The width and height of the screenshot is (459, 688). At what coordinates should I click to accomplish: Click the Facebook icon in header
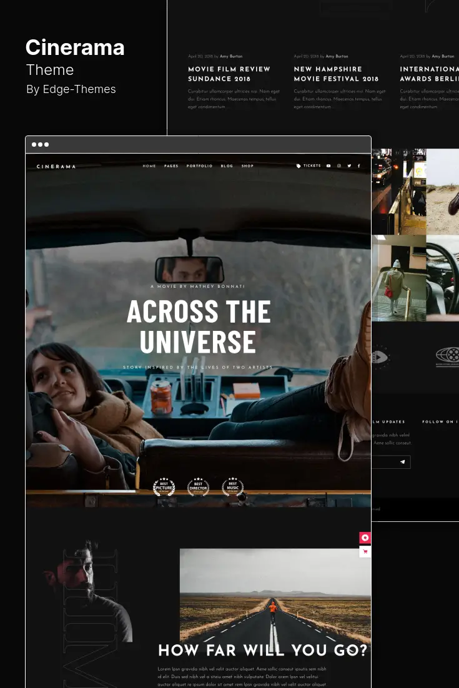359,166
